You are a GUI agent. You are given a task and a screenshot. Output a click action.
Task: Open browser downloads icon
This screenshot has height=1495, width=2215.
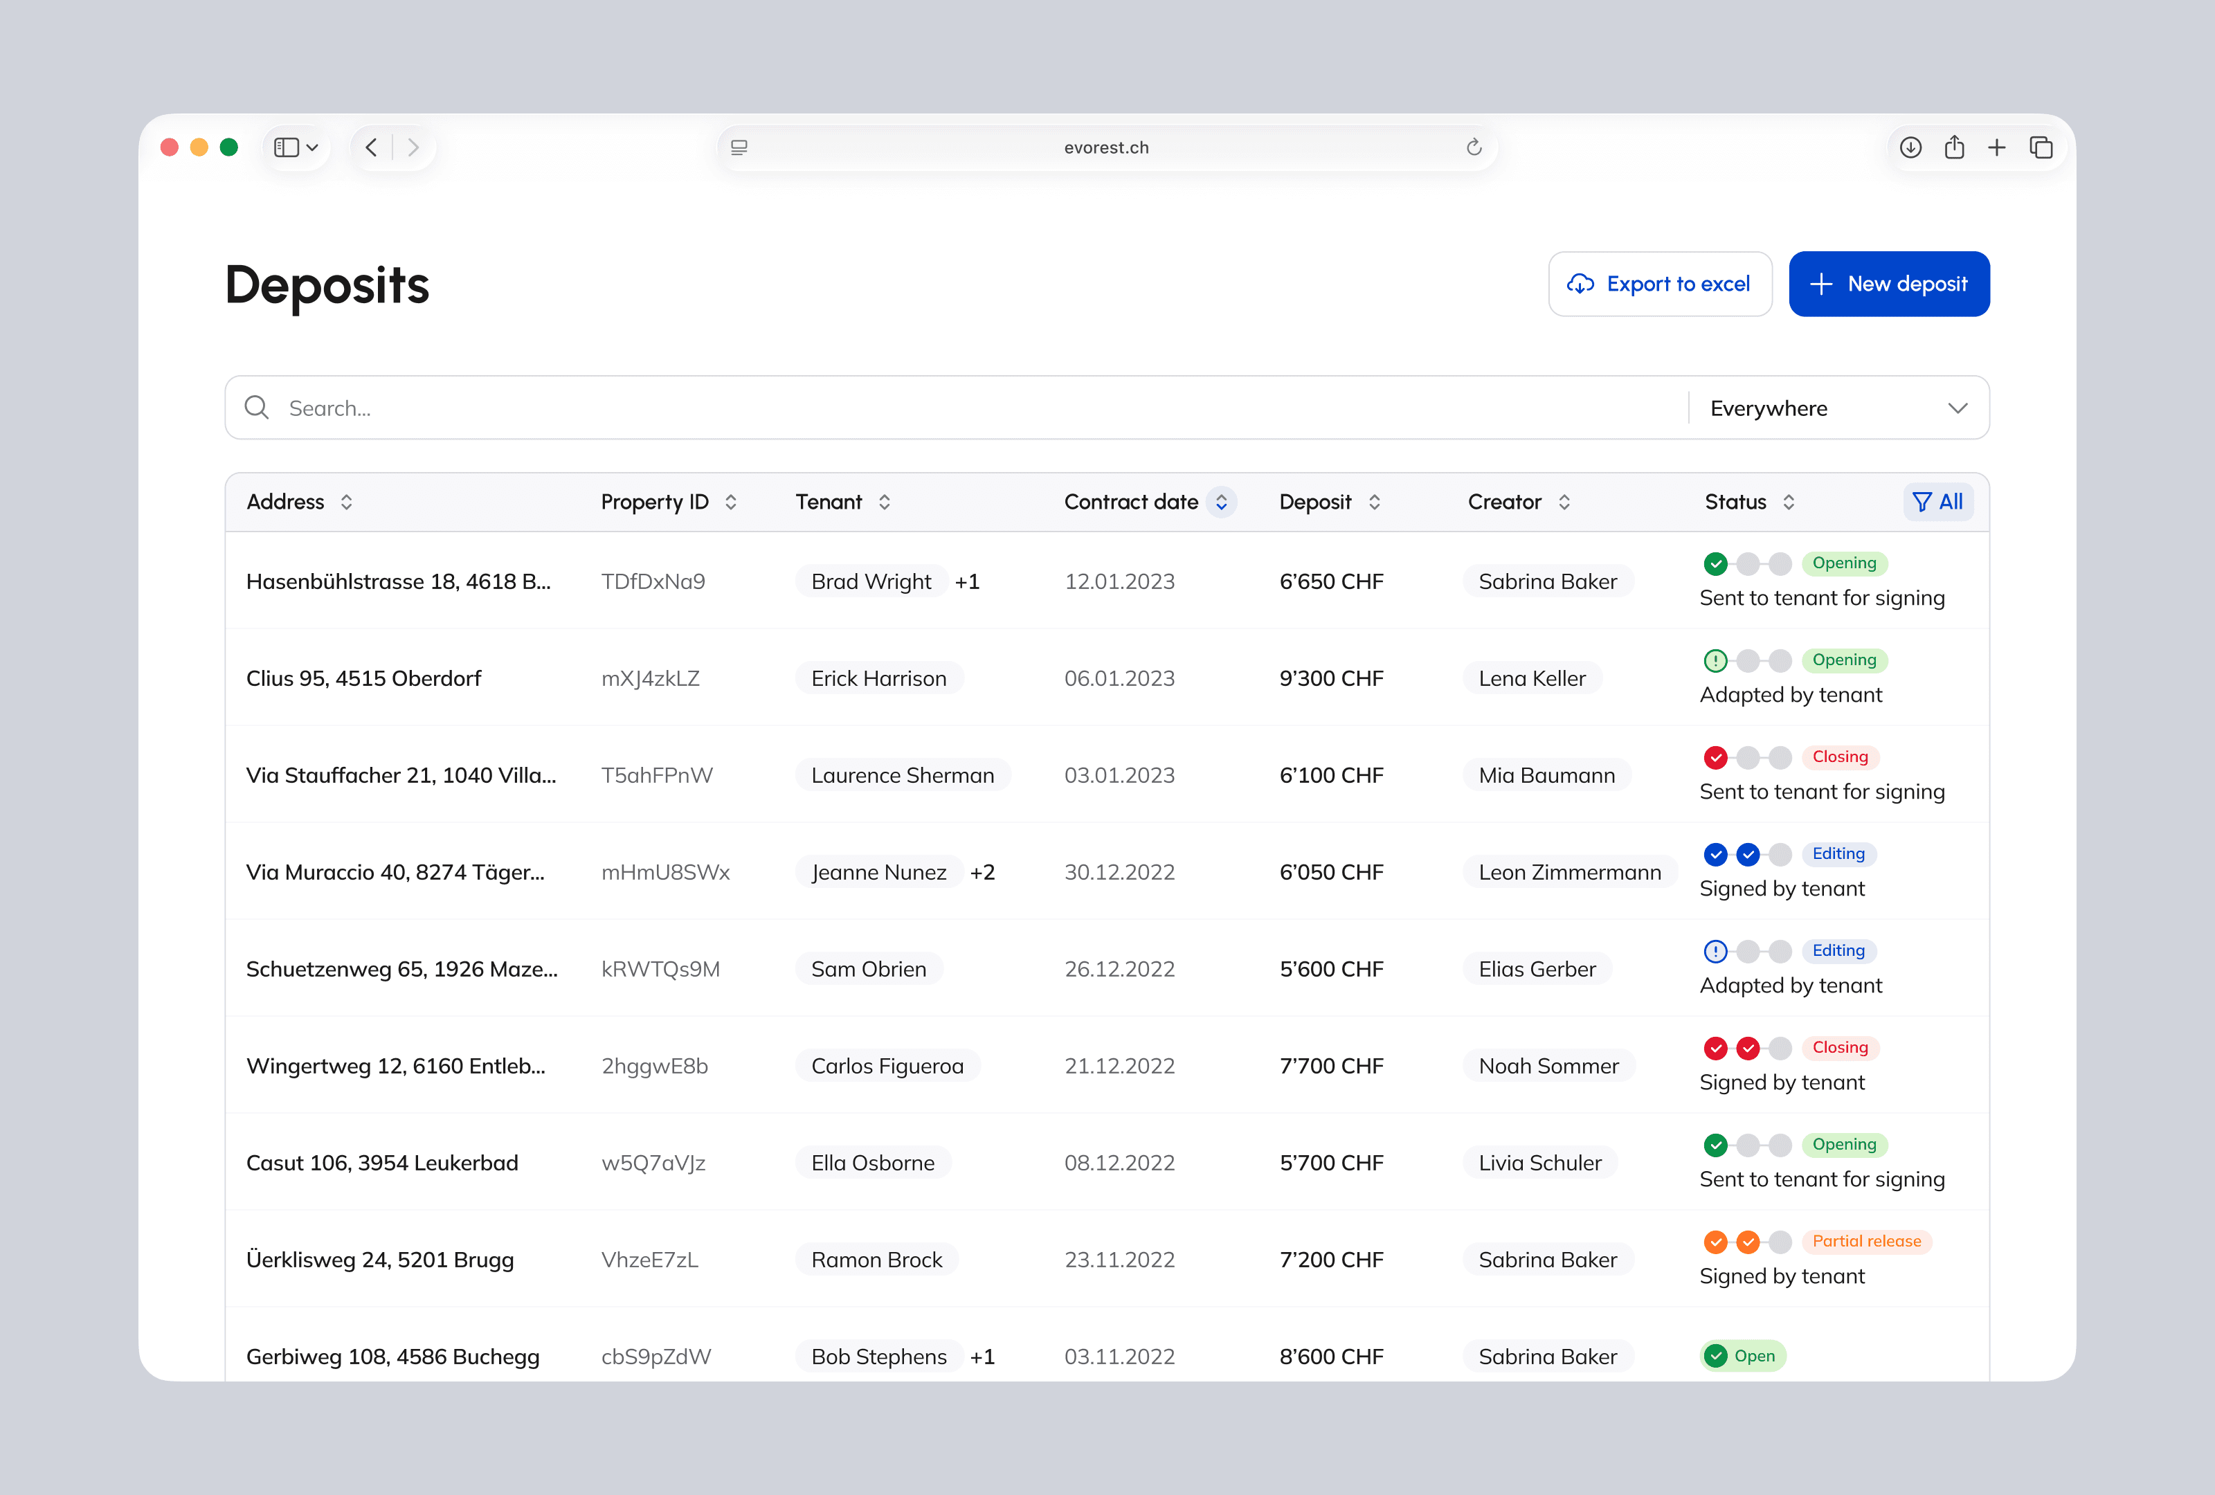click(1910, 147)
